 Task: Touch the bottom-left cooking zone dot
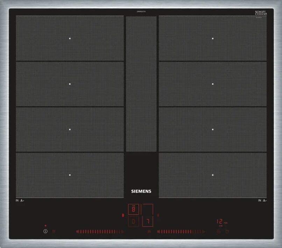coord(70,175)
